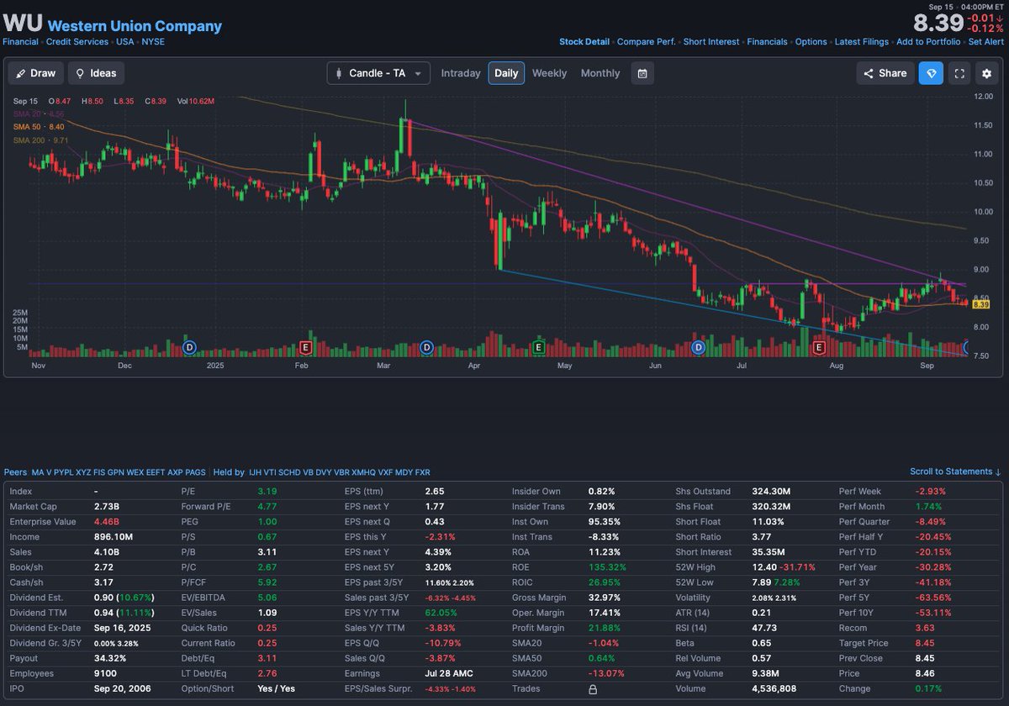The width and height of the screenshot is (1009, 706).
Task: Open peer ticker PYPL
Action: pyautogui.click(x=66, y=472)
